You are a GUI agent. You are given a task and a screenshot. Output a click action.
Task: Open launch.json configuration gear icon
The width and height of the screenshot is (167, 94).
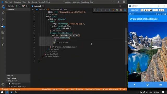tap(23, 6)
